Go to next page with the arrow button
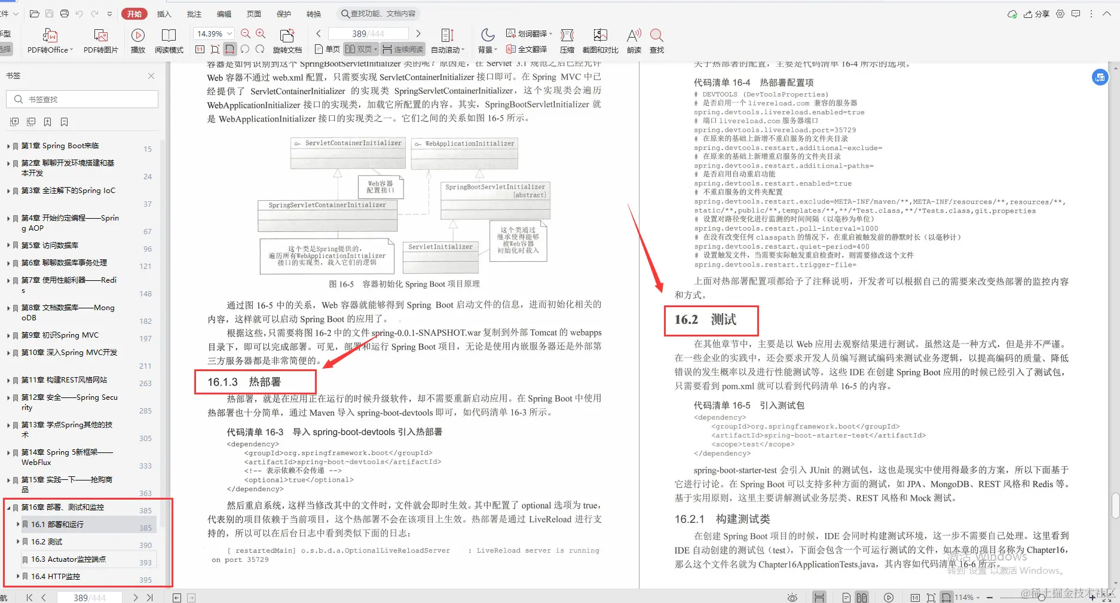Viewport: 1120px width, 603px height. [418, 33]
